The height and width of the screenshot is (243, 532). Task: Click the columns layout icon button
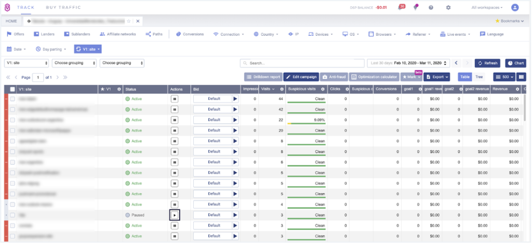click(521, 77)
